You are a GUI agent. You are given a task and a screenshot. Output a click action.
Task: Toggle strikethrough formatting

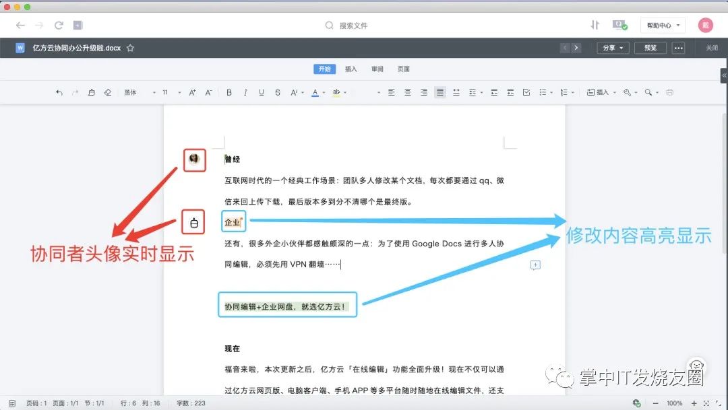coord(278,92)
